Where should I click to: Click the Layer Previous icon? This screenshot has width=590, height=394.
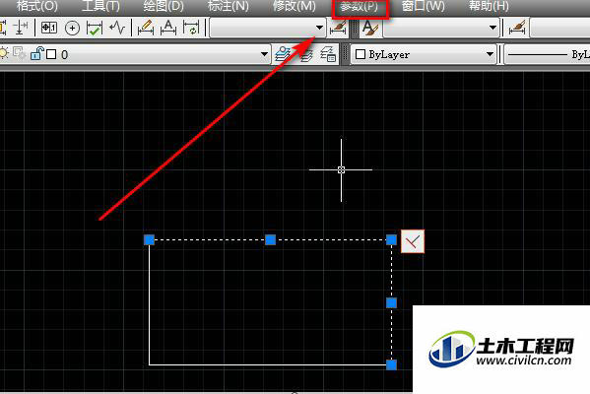point(305,55)
